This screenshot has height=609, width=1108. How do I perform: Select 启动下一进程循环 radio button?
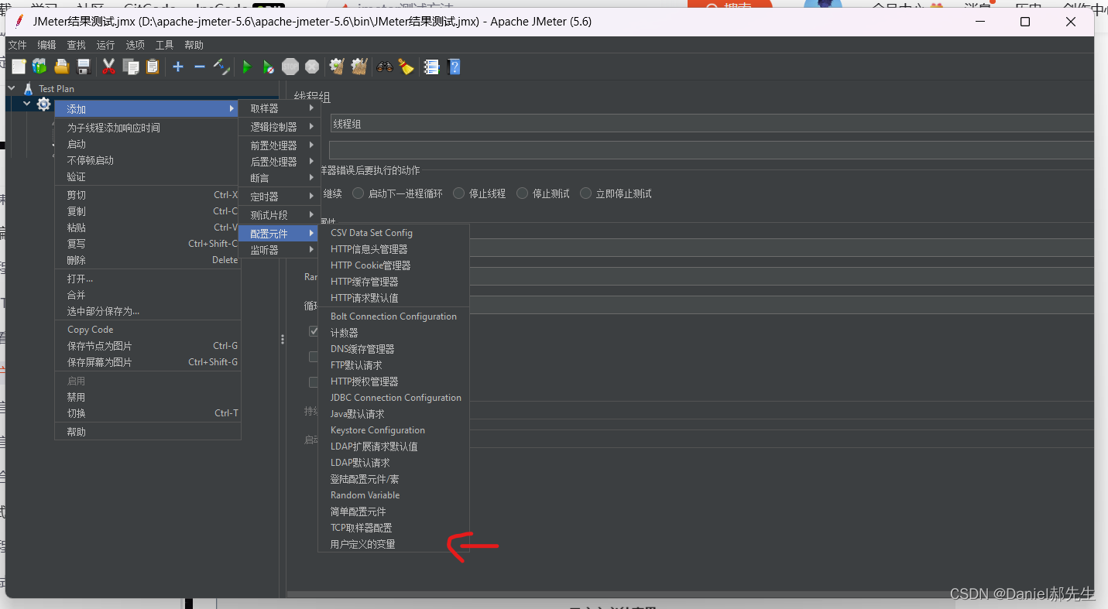358,193
